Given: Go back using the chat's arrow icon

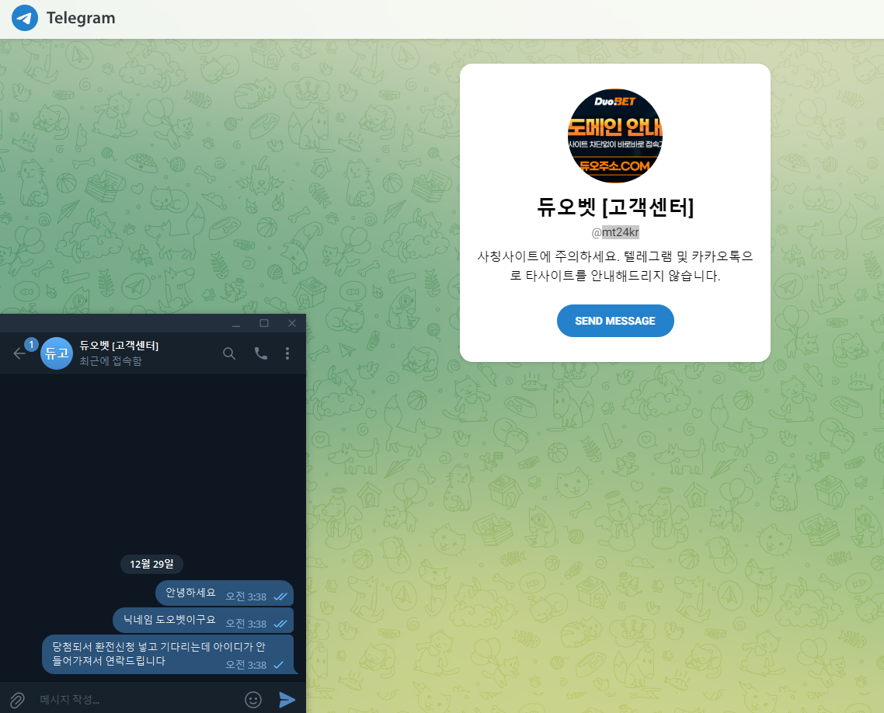Looking at the screenshot, I should point(18,353).
